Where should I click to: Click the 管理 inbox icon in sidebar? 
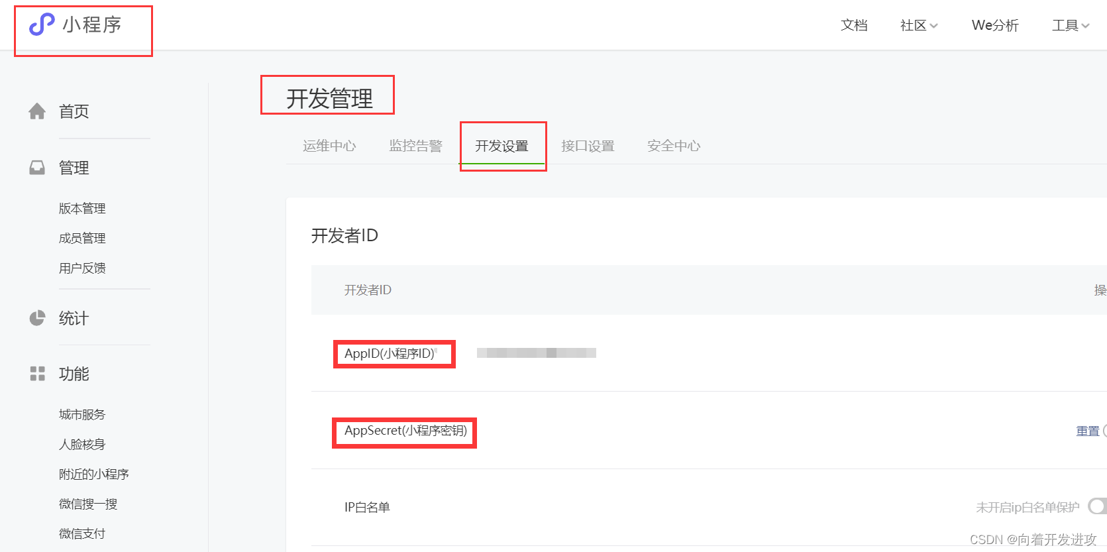pyautogui.click(x=38, y=167)
